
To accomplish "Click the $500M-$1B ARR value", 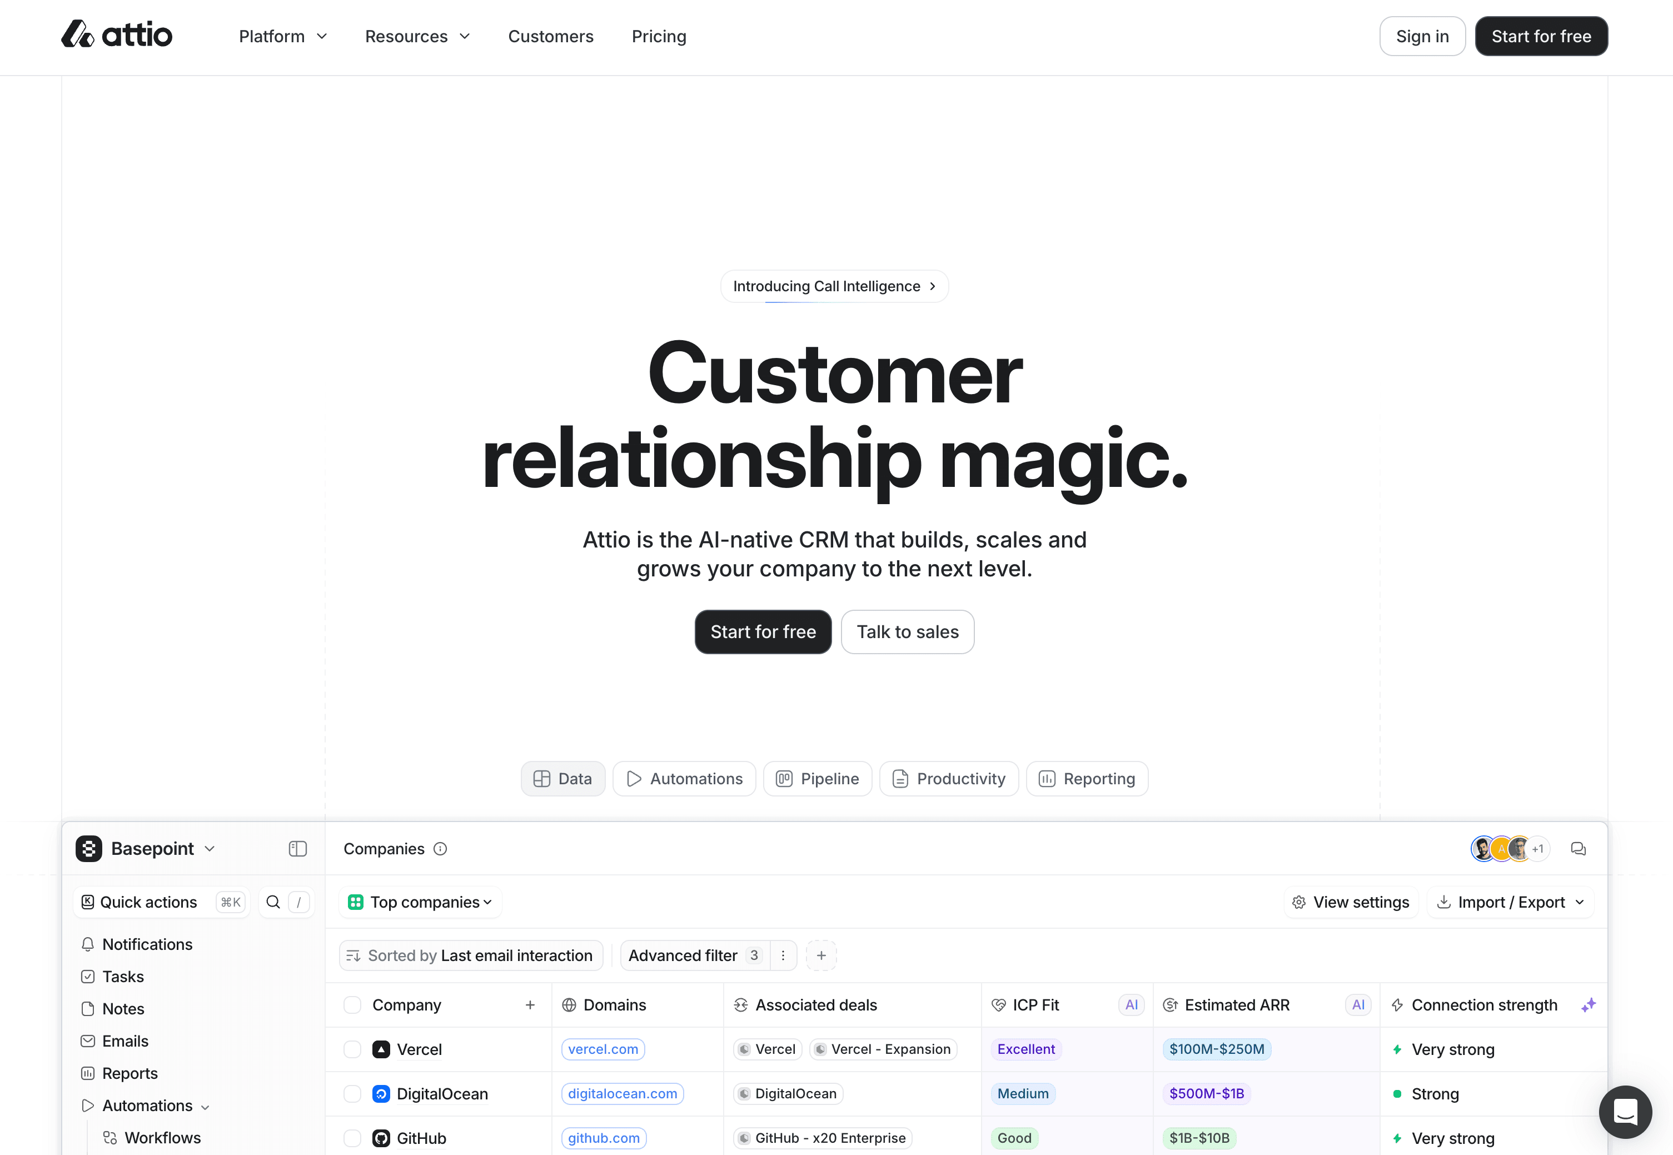I will click(x=1207, y=1093).
